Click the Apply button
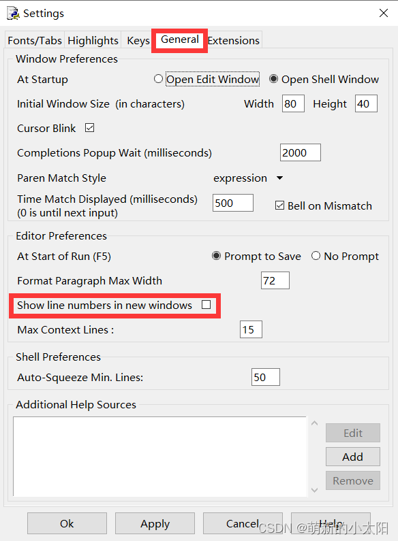The width and height of the screenshot is (398, 541). pyautogui.click(x=155, y=523)
